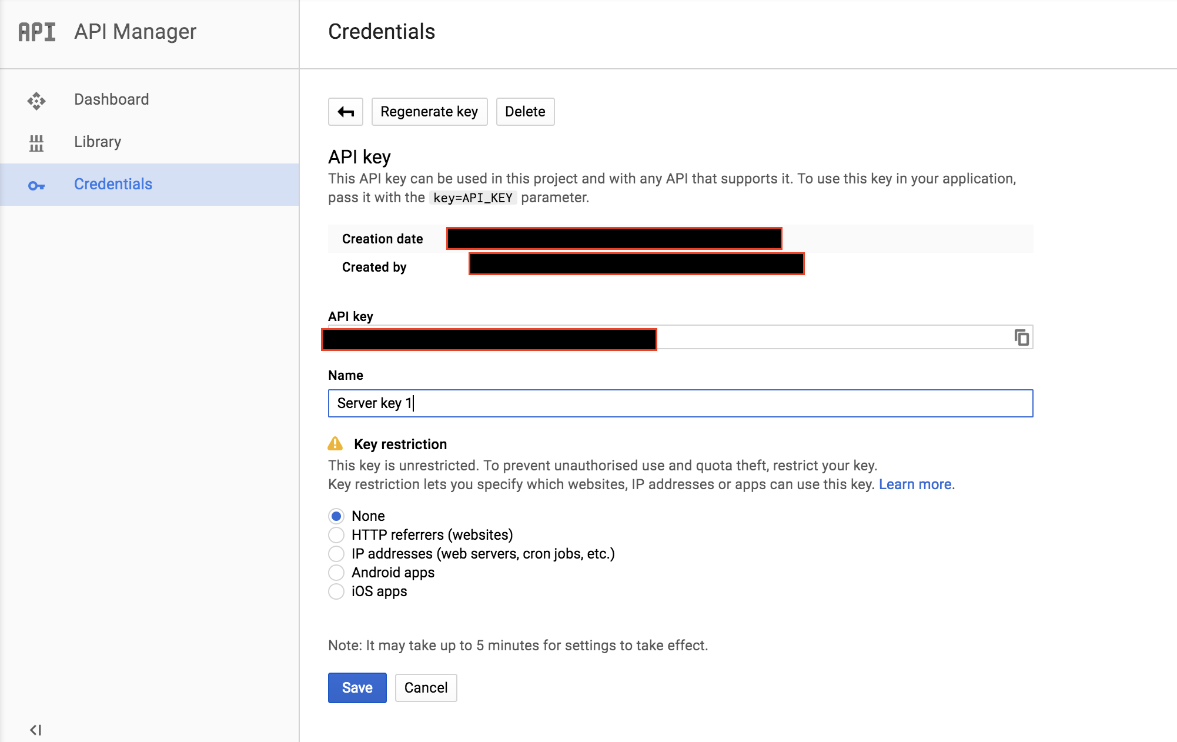This screenshot has height=742, width=1177.
Task: Copy API key using clipboard icon
Action: tap(1021, 337)
